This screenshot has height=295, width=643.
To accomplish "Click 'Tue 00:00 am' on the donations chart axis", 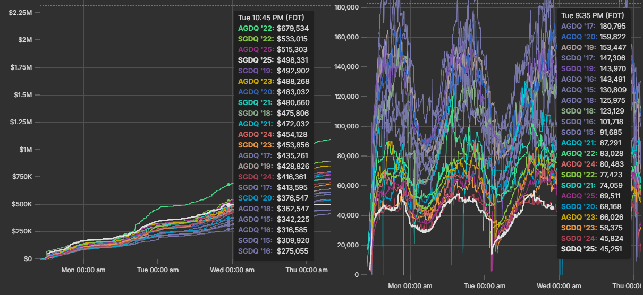I will (x=158, y=270).
